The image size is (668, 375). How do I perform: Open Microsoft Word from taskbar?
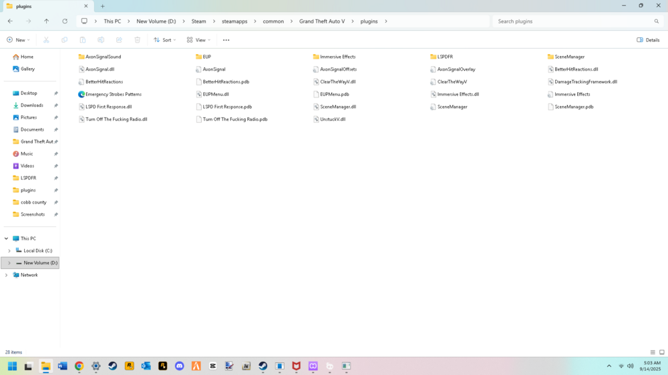(63, 366)
